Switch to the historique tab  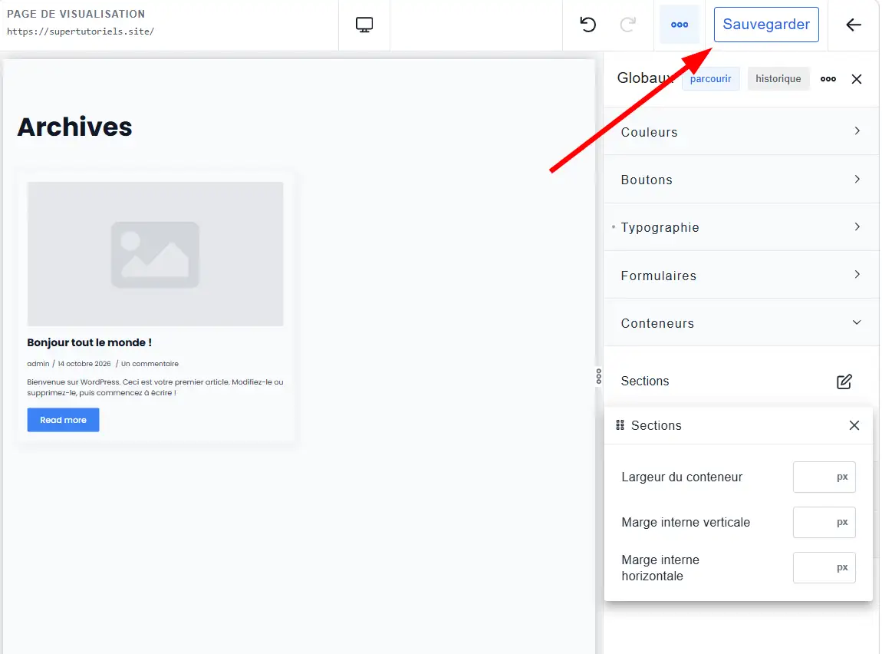pyautogui.click(x=778, y=79)
